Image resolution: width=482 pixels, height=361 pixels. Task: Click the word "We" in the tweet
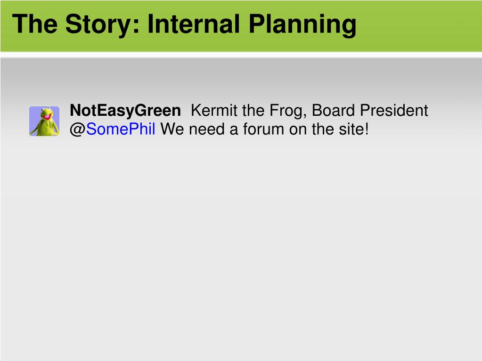coord(172,129)
